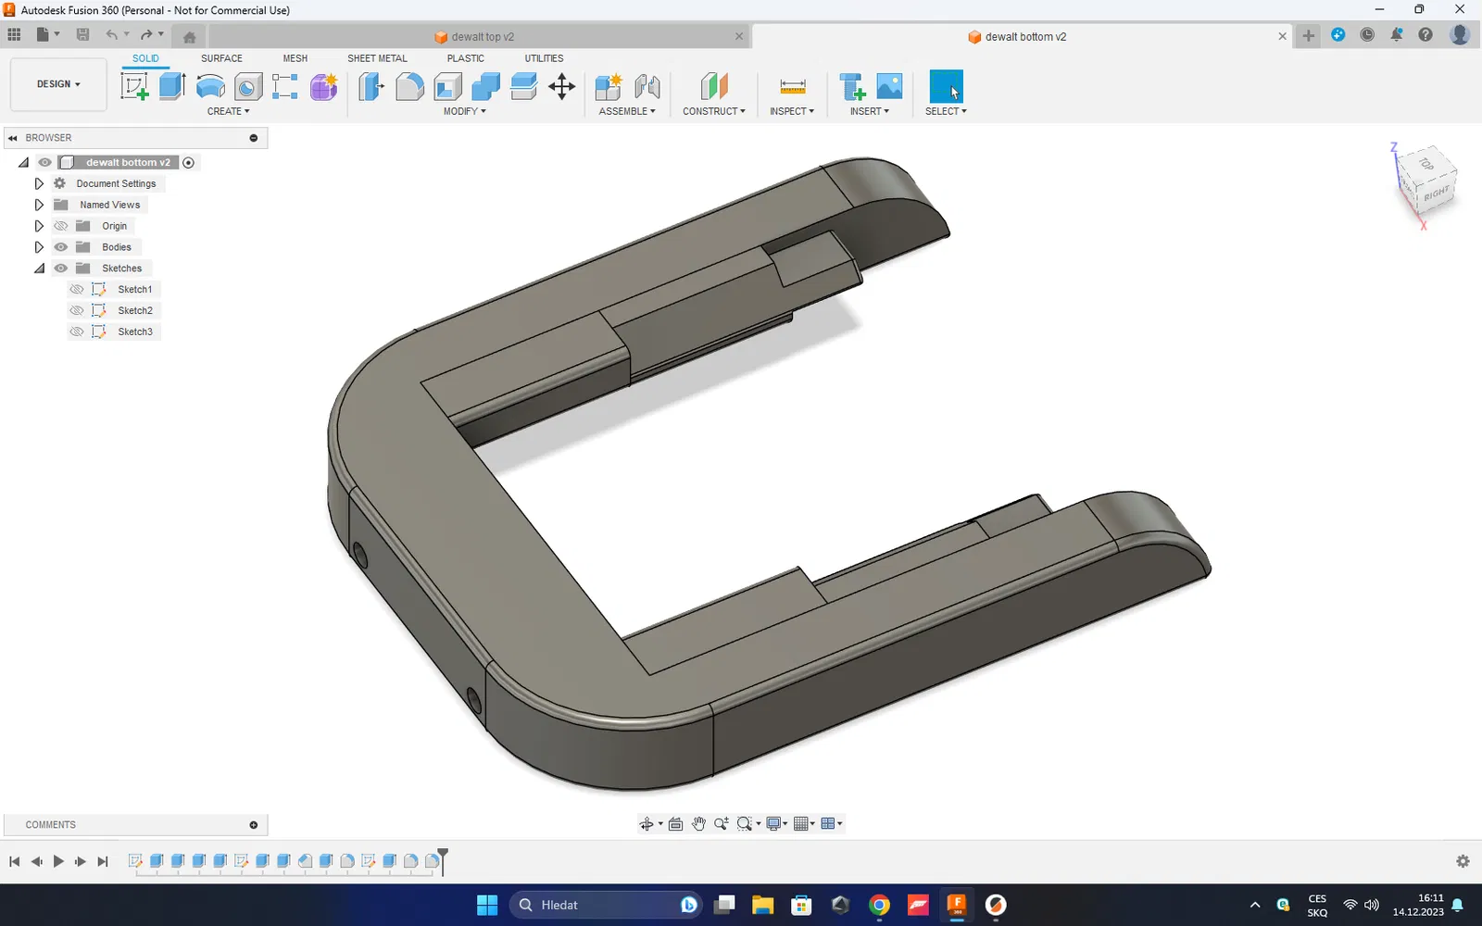Select the Pan hand tool

click(698, 824)
